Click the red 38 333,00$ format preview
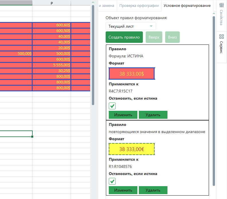 (132, 74)
